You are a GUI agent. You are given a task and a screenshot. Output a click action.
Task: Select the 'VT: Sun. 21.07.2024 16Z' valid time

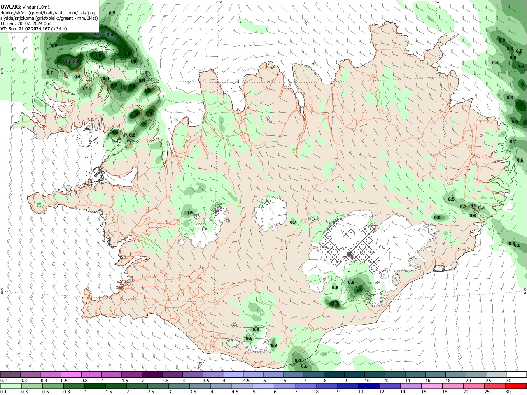[x=26, y=29]
